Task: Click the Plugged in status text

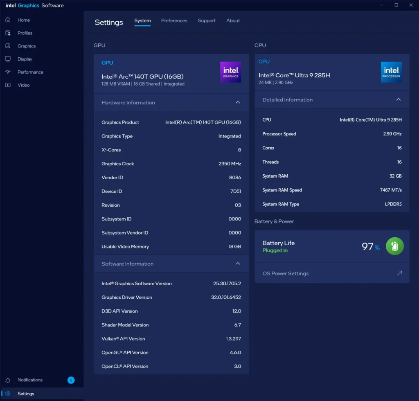Action: [275, 250]
